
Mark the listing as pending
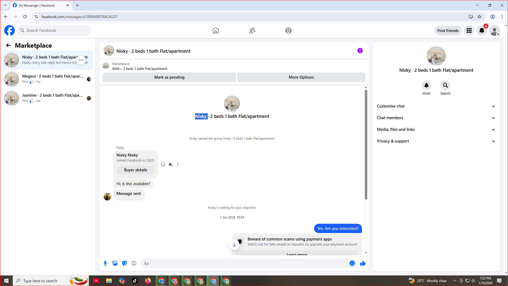169,77
